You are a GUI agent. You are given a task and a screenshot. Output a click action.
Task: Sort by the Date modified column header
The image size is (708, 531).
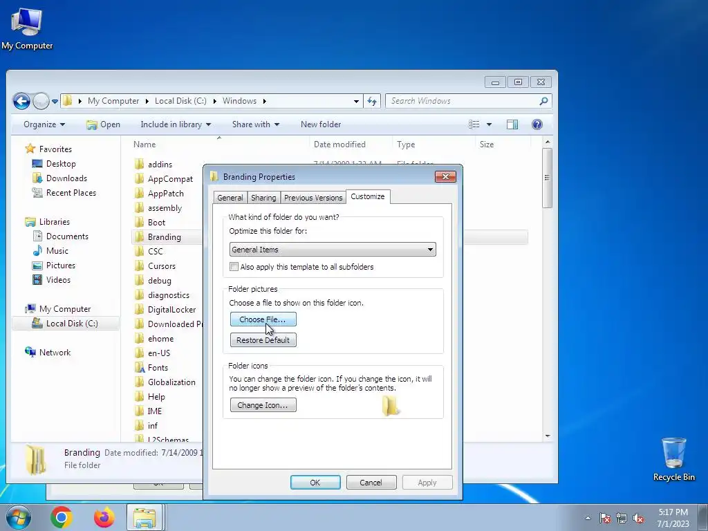pos(339,145)
